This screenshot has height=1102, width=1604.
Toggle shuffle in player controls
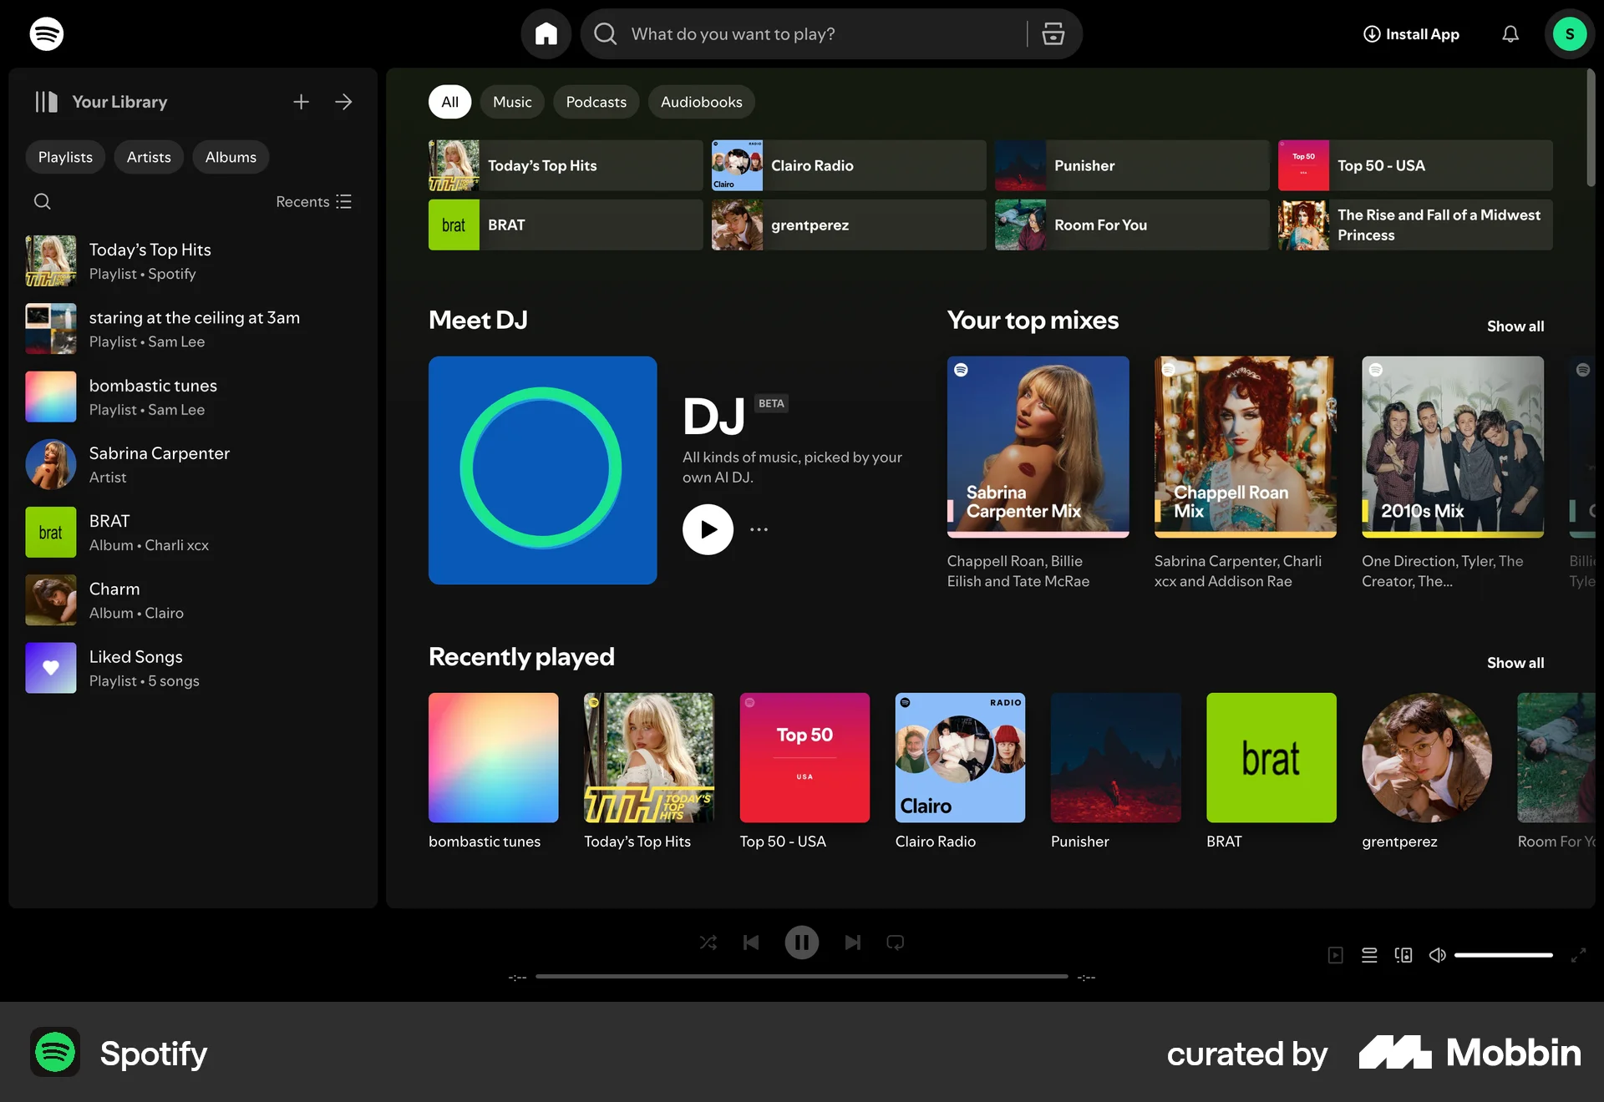coord(708,943)
